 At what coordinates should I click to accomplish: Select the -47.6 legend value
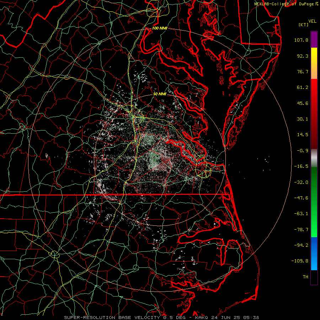tap(301, 198)
